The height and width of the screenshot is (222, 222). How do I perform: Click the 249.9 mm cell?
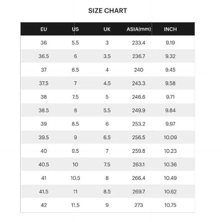pos(139,110)
